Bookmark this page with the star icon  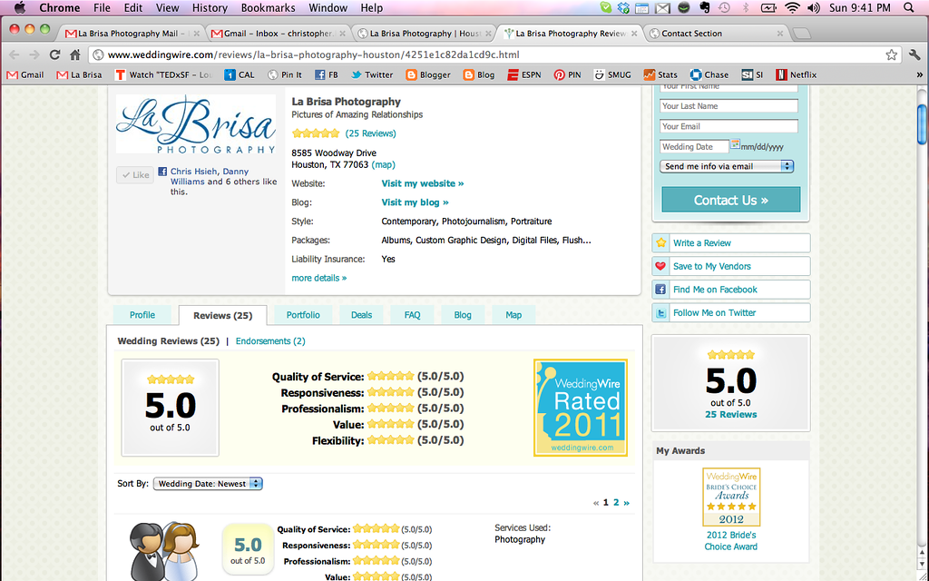(891, 54)
